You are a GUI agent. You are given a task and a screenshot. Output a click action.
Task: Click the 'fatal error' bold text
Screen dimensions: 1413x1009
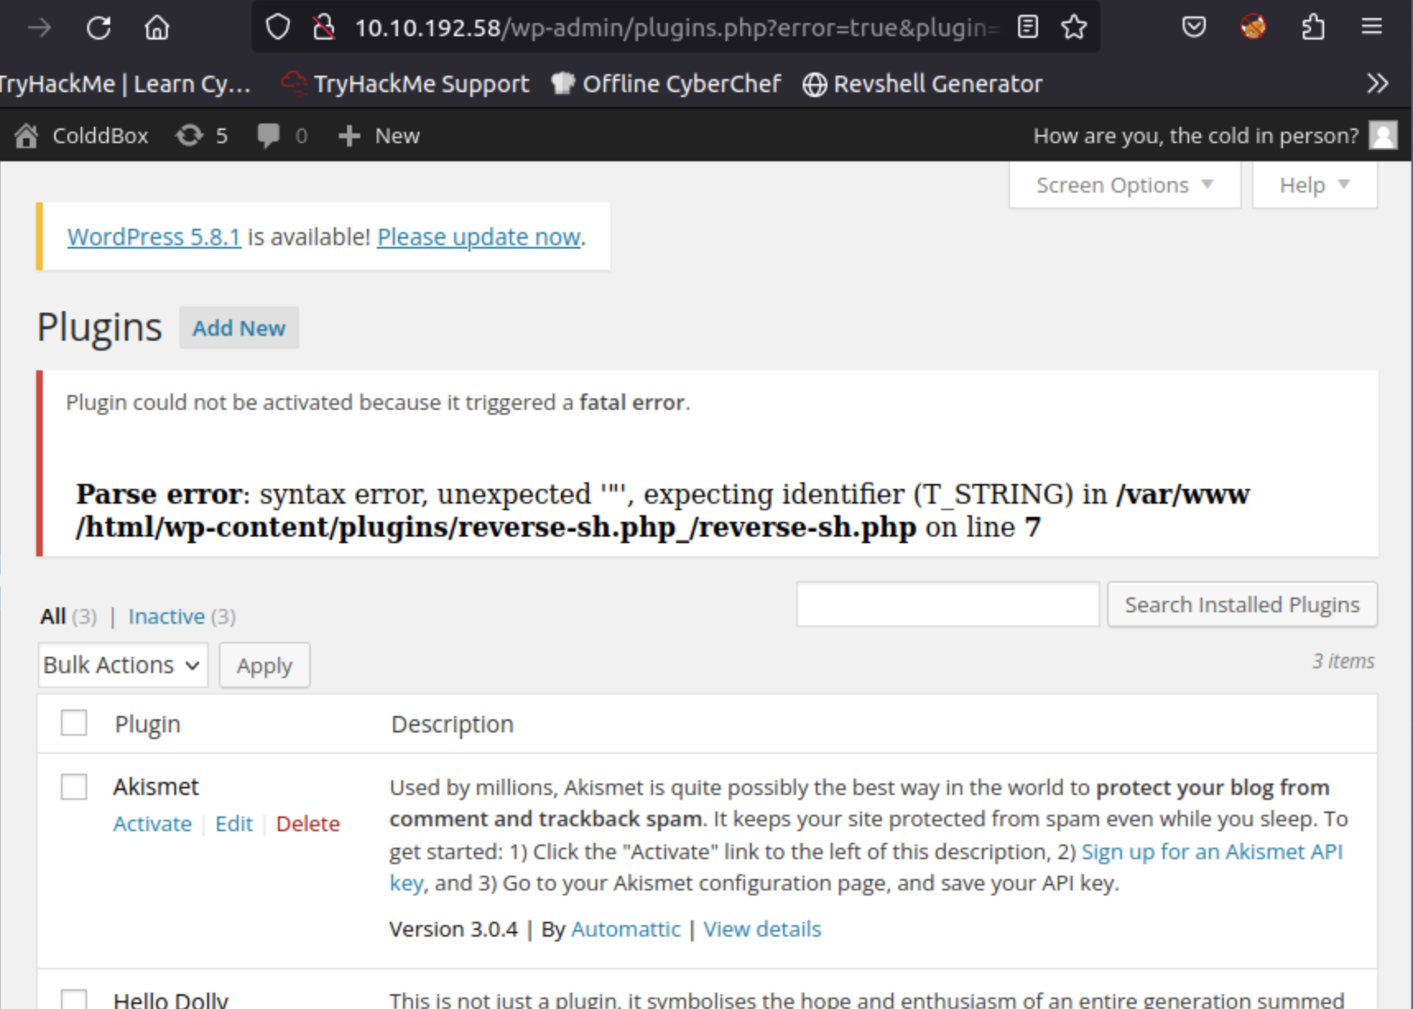[x=632, y=402]
